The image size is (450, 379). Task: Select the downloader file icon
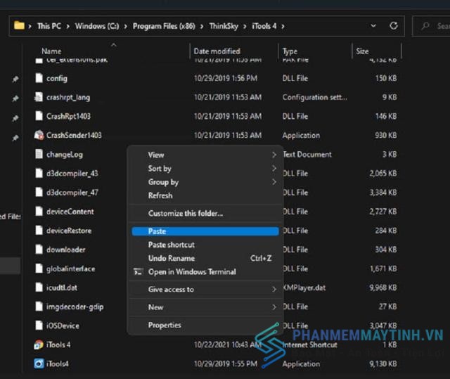pos(39,249)
